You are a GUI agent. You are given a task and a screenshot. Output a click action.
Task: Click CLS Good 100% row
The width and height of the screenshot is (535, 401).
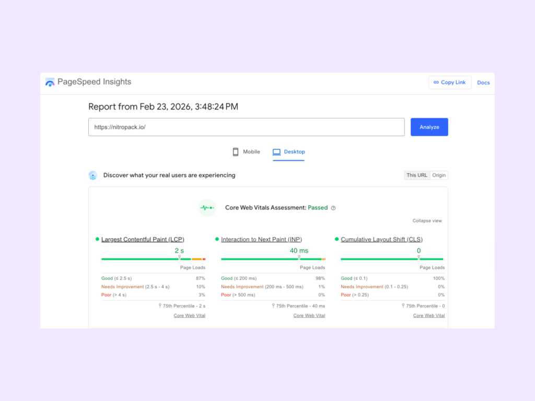393,278
